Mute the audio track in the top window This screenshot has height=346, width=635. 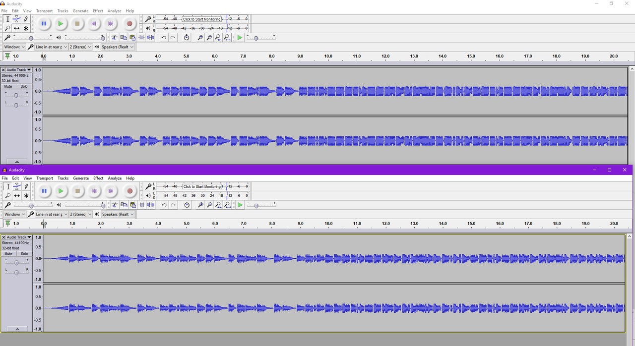8,86
